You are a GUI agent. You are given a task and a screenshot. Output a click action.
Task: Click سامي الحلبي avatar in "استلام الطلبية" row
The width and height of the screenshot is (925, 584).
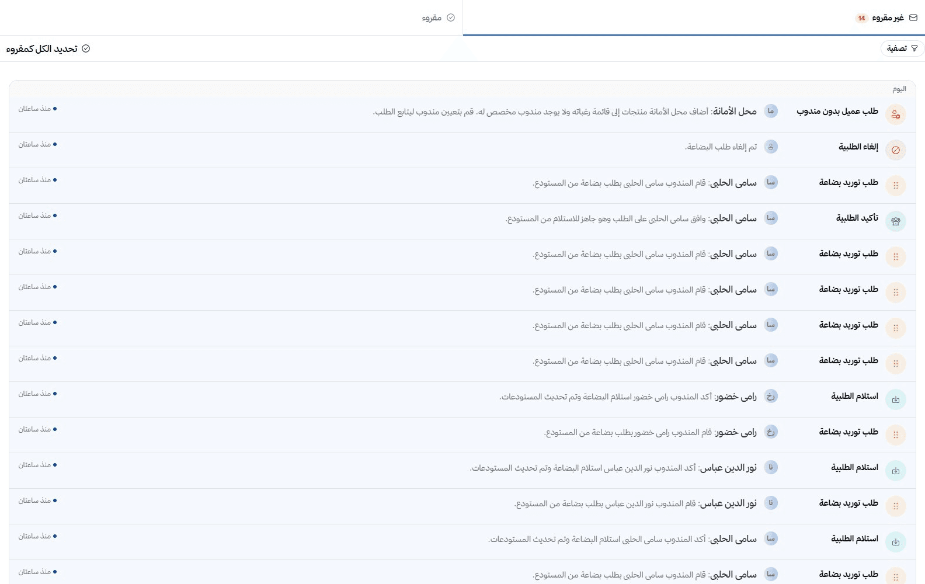pos(771,538)
